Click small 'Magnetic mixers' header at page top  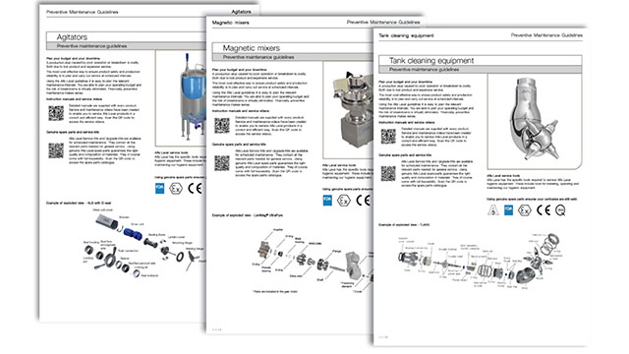[x=230, y=23]
